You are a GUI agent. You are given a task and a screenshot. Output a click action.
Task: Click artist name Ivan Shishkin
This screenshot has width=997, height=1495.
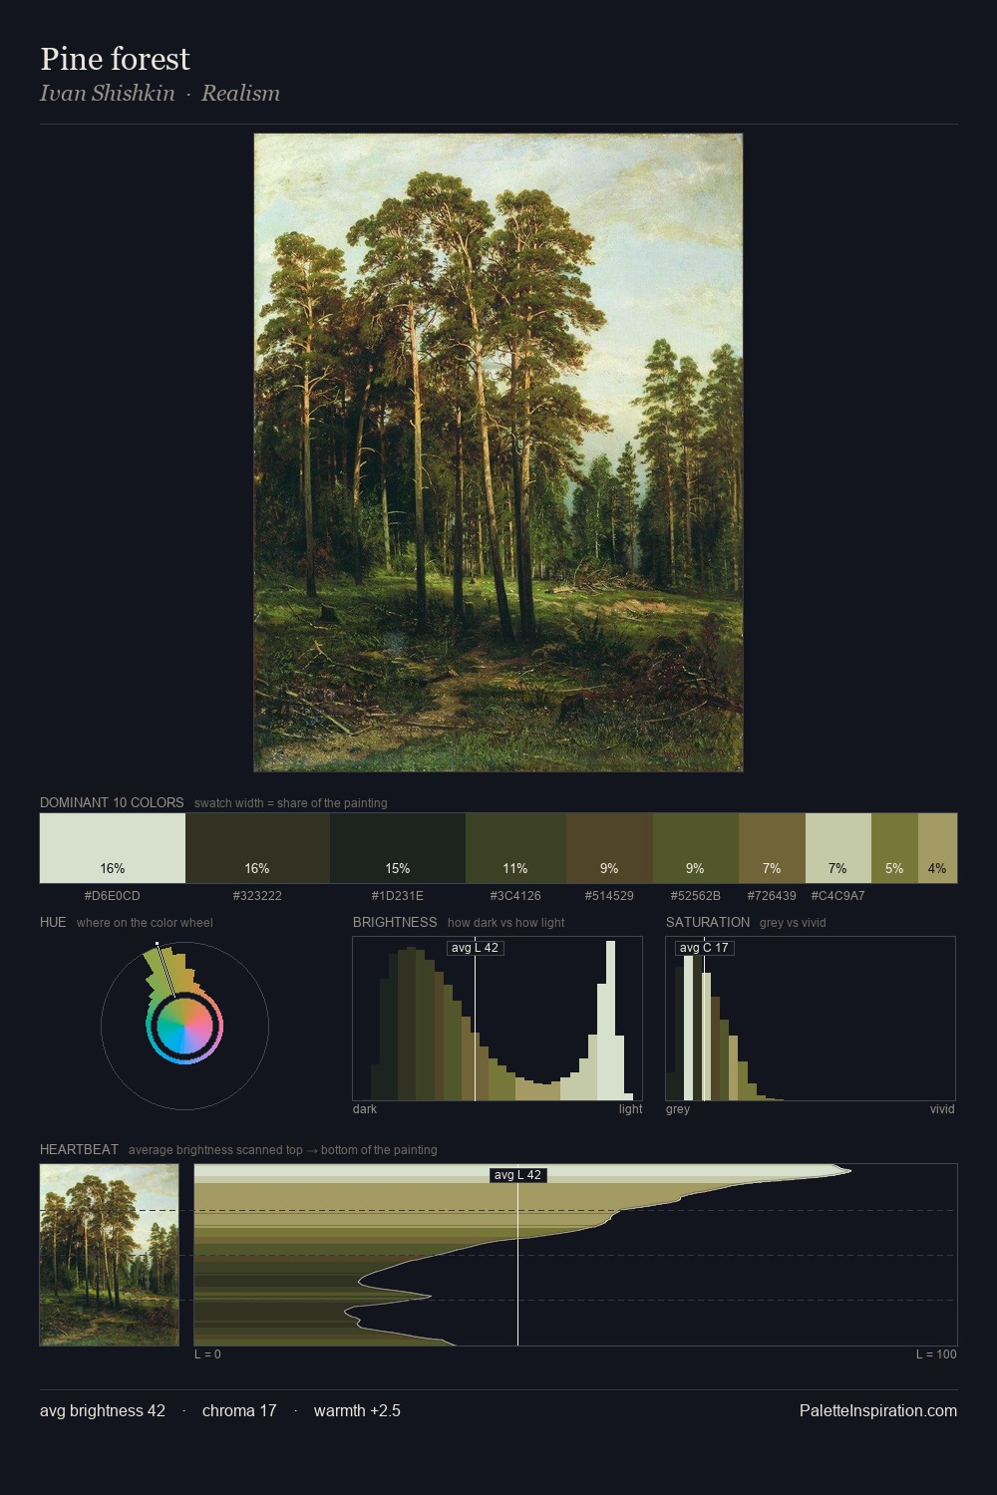[108, 93]
